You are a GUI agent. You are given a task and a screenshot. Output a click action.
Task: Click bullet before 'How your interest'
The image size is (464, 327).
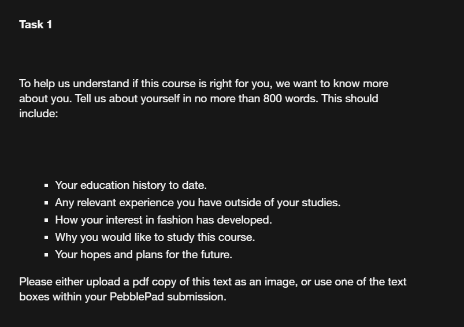coord(46,220)
